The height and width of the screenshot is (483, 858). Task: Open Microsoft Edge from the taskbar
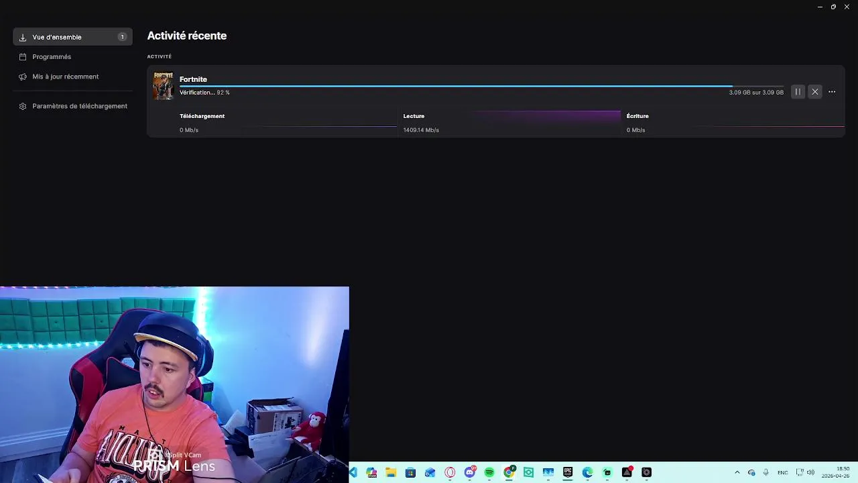click(x=588, y=472)
